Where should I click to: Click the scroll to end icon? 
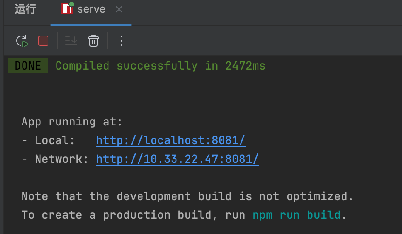coord(71,41)
